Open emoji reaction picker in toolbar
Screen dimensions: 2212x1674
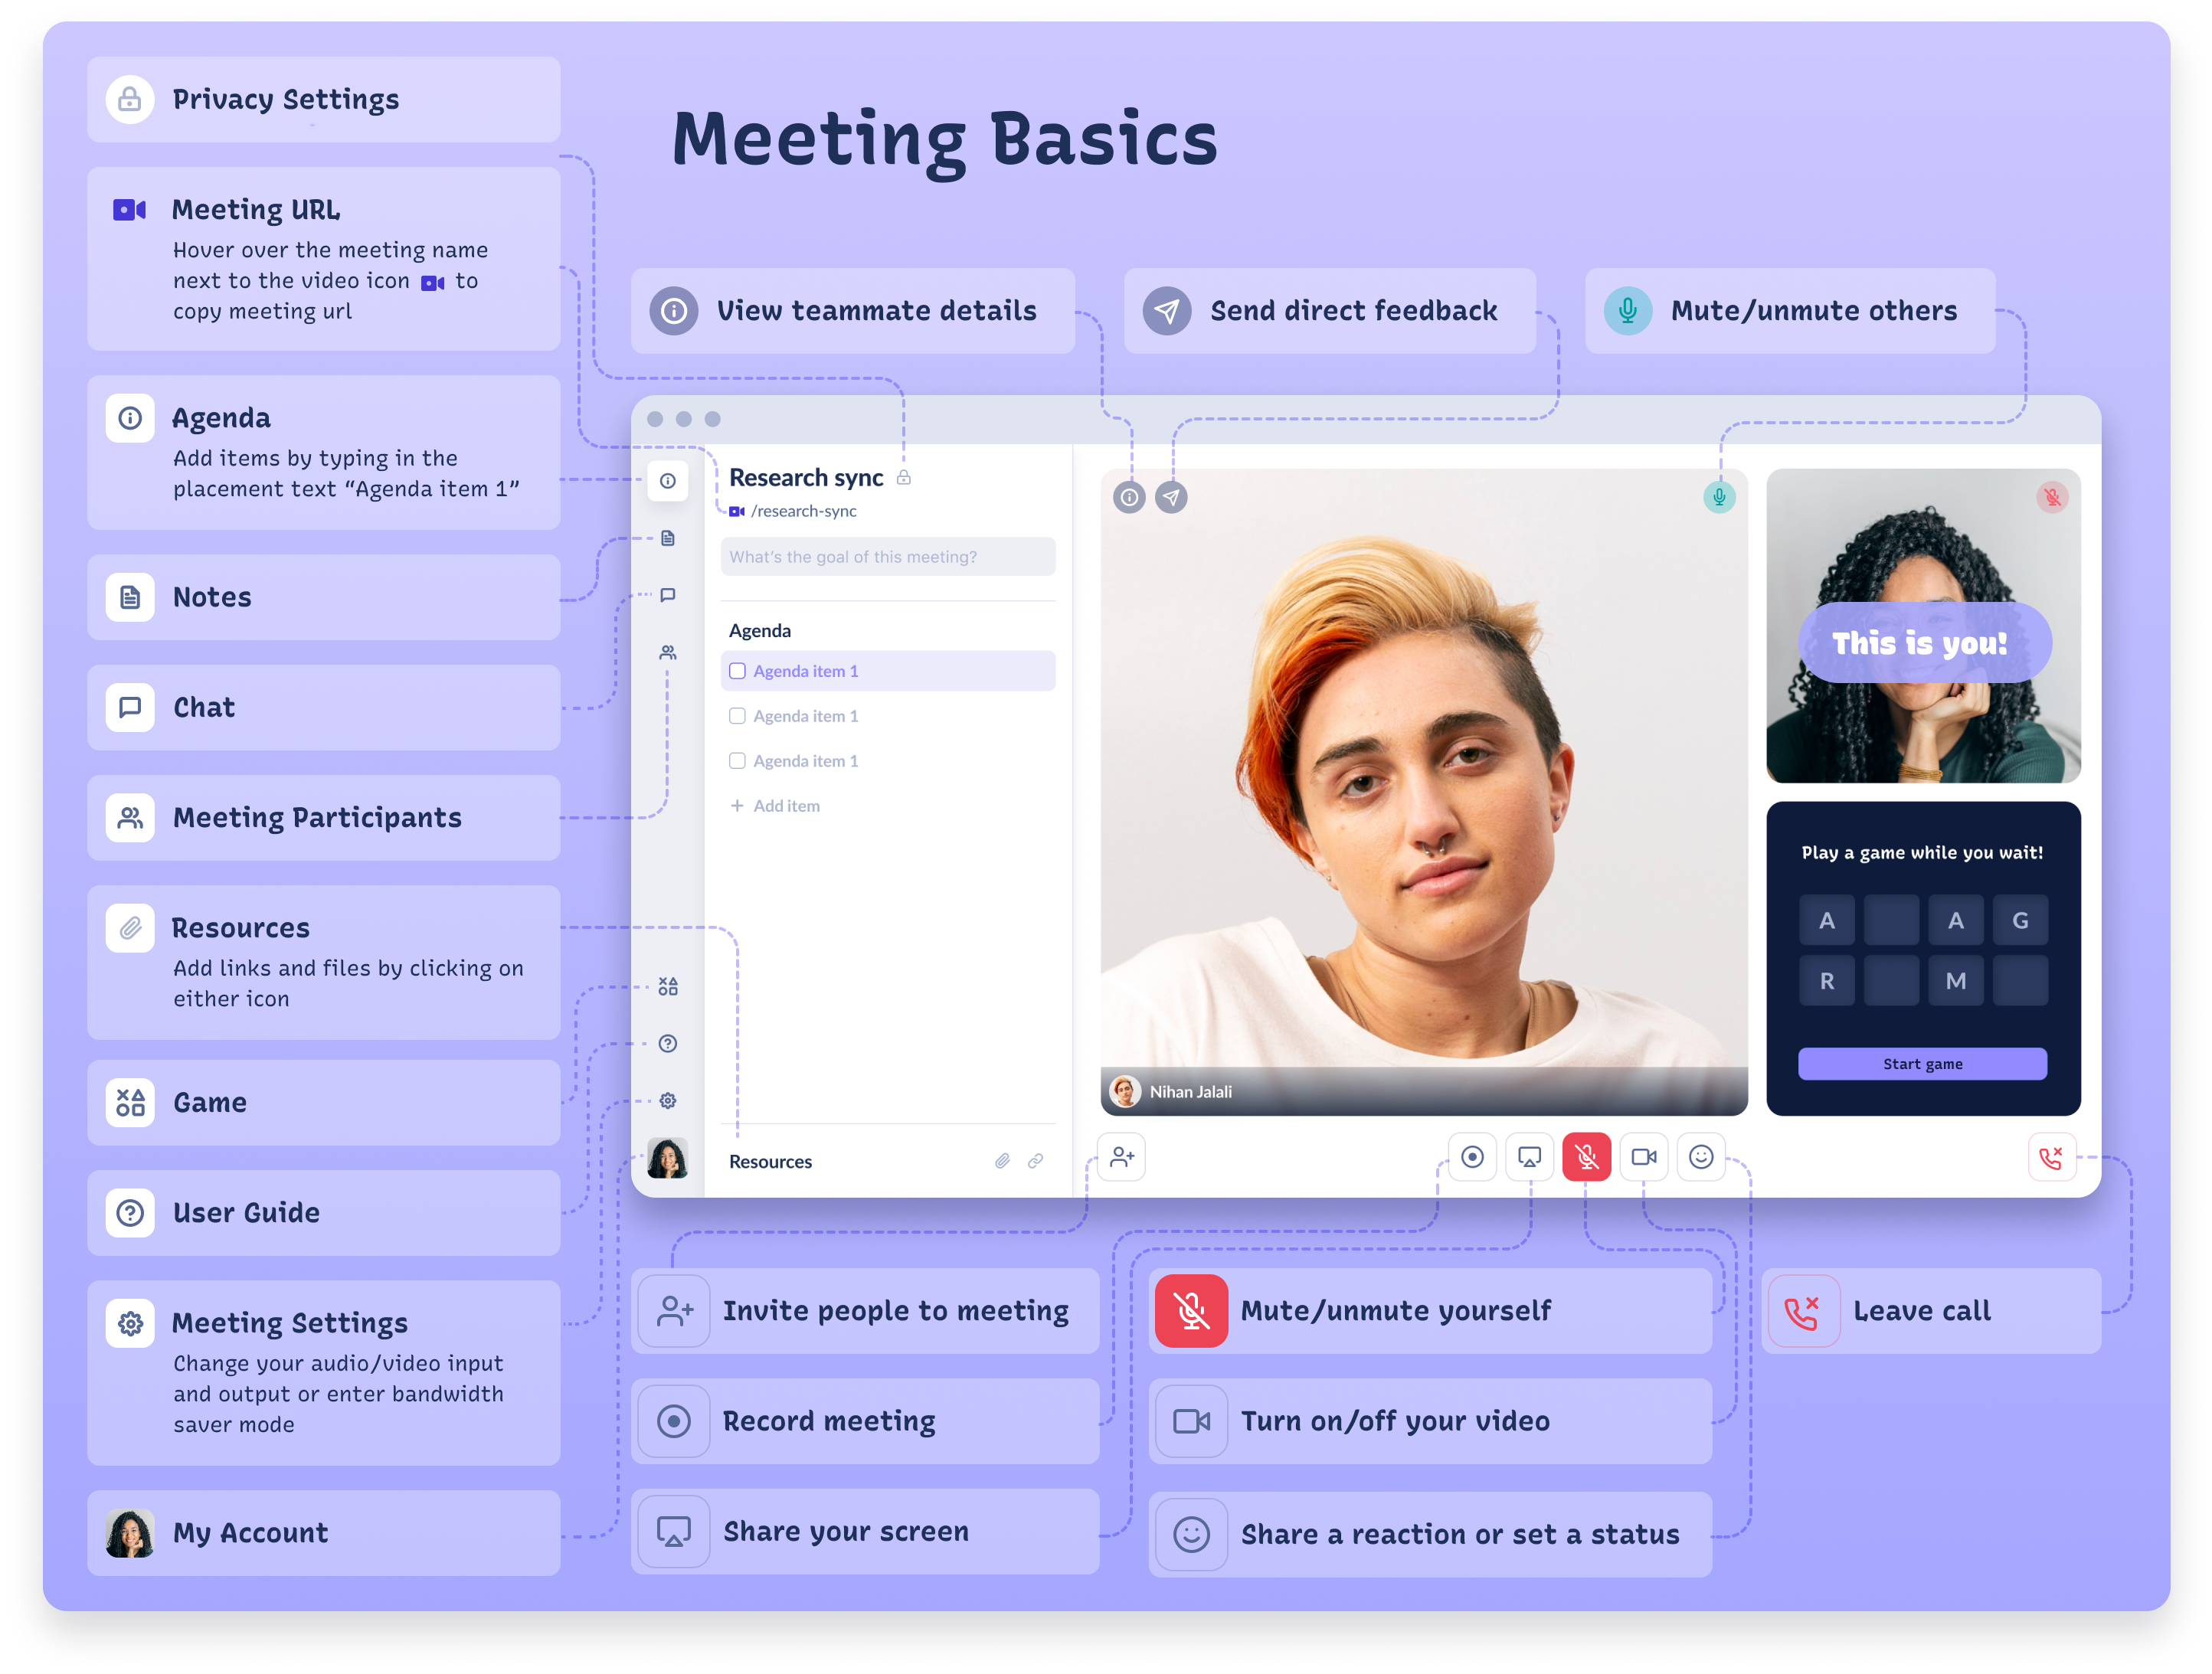[1701, 1157]
